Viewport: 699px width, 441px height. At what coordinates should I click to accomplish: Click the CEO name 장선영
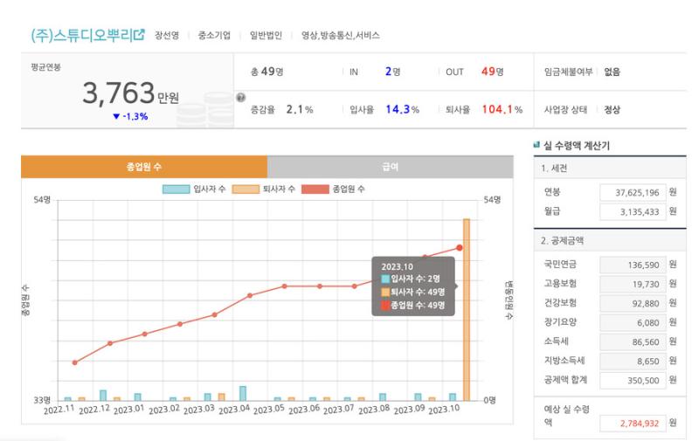[x=167, y=35]
